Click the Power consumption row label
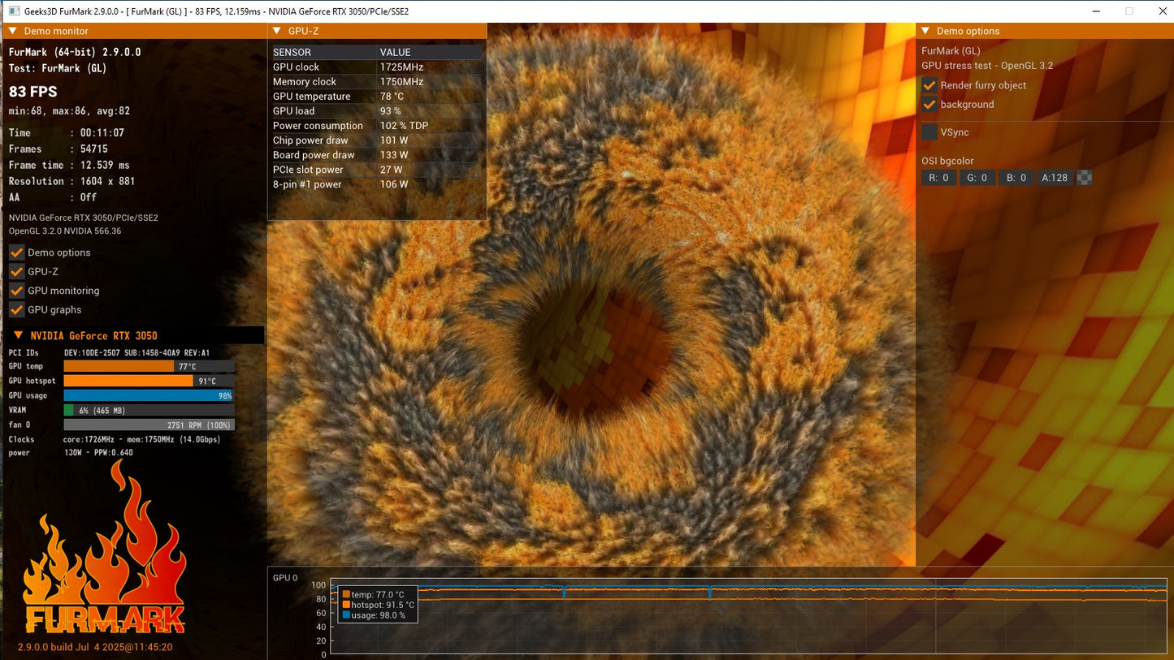 [x=318, y=126]
